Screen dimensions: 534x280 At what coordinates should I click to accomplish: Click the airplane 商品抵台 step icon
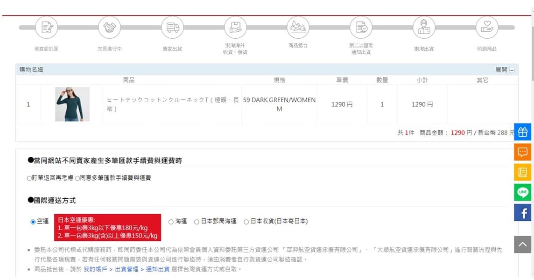[x=298, y=27]
